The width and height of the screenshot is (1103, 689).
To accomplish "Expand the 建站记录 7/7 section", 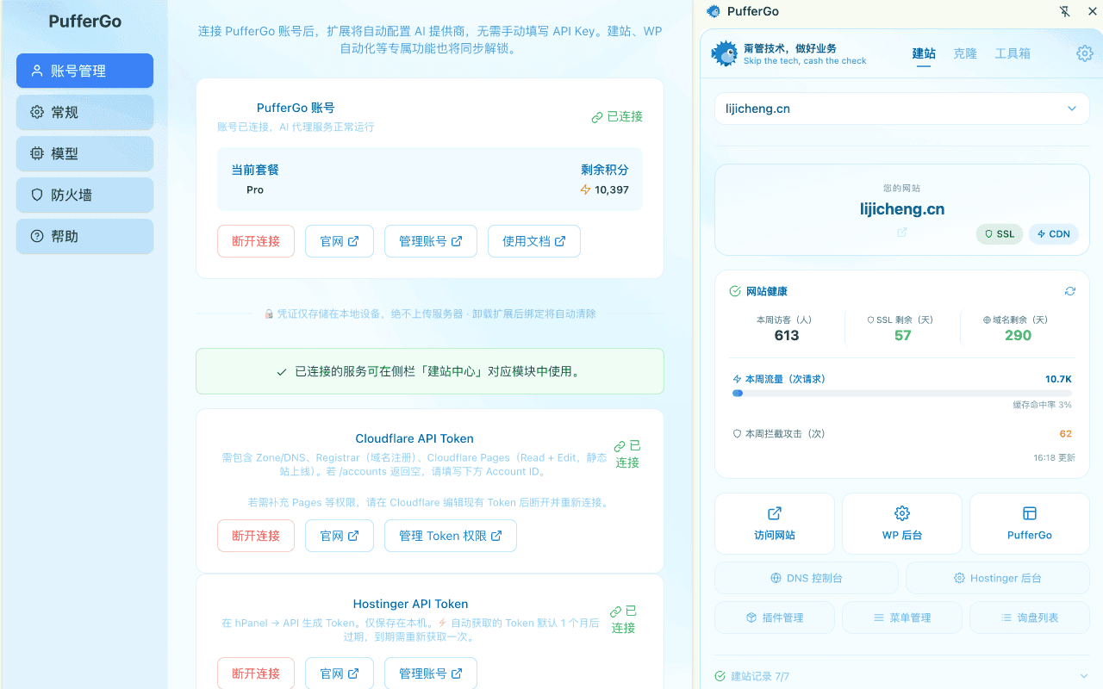I will [902, 676].
